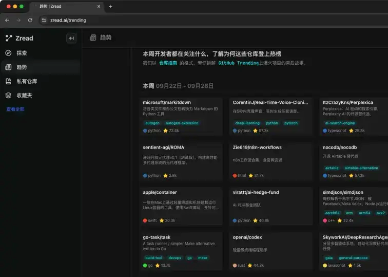
Task: Click the aarch64 tag
Action: [333, 213]
